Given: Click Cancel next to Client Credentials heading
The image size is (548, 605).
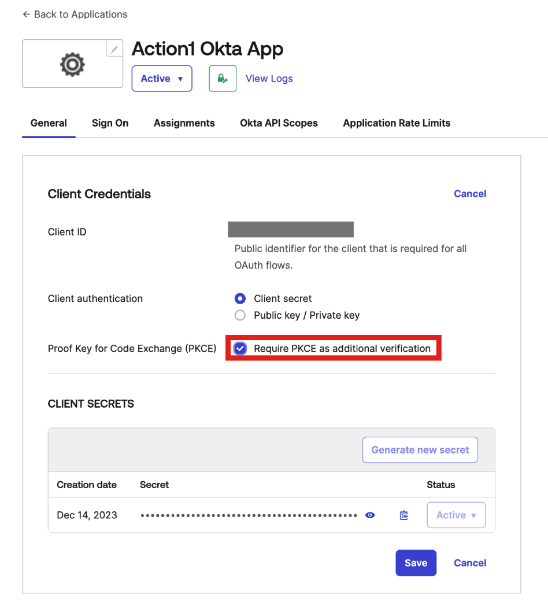Looking at the screenshot, I should point(470,194).
